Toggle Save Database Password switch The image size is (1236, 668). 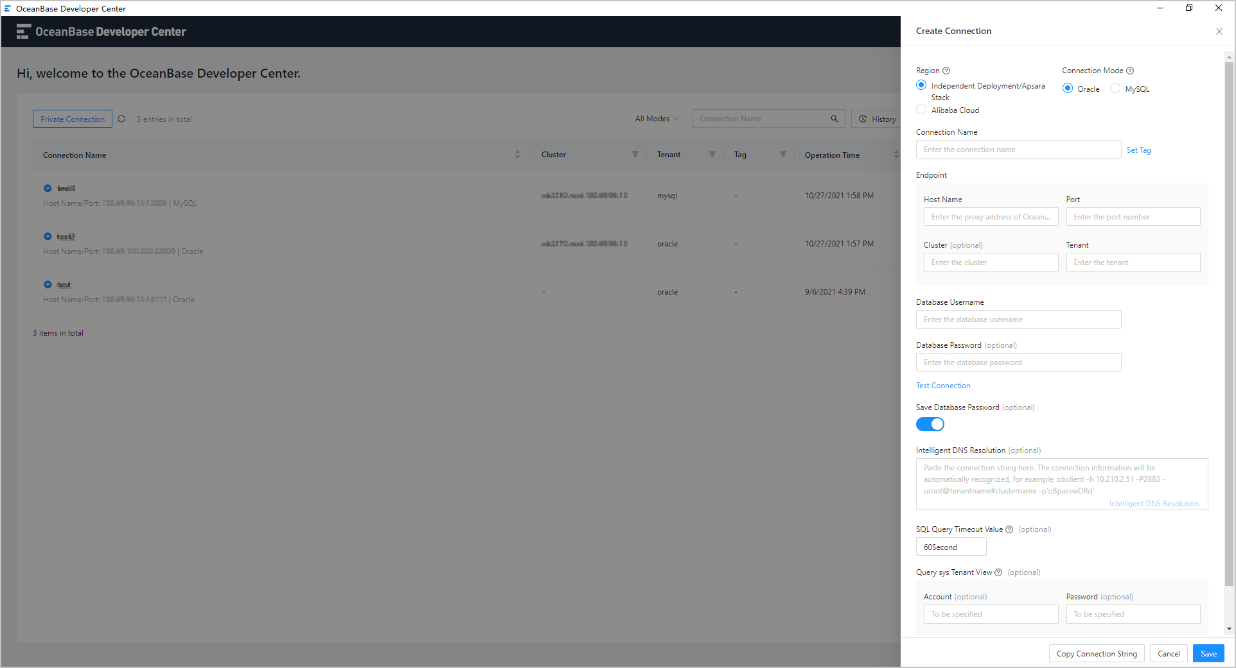(930, 424)
